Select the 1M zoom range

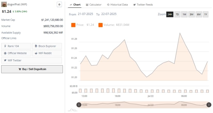184,14
